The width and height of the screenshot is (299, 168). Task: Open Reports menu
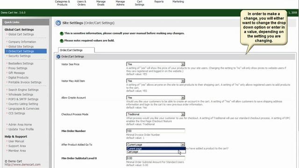(x=159, y=1)
